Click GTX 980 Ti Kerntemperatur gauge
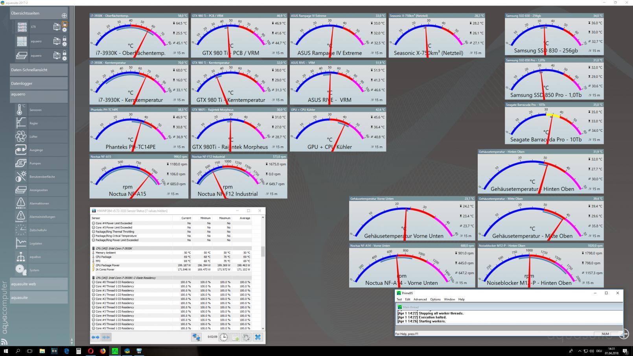This screenshot has width=633, height=356. coord(239,82)
